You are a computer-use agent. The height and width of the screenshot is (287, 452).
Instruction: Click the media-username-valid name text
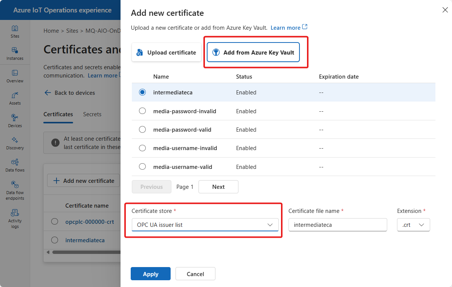coord(183,167)
